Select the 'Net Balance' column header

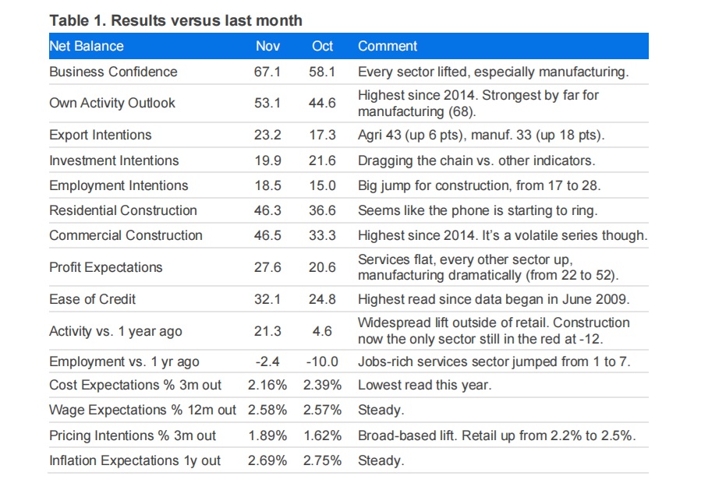coord(87,46)
